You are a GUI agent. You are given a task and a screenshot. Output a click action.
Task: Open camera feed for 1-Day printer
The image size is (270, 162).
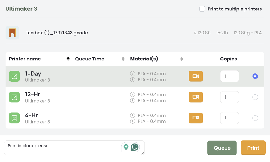196,76
